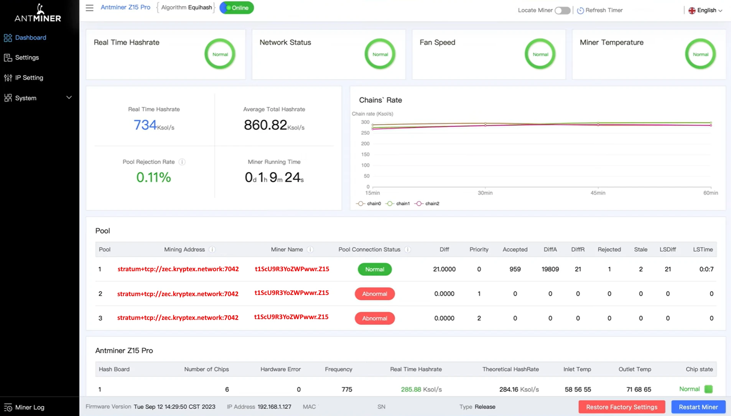Toggle chain0 series in chart legend
Image resolution: width=731 pixels, height=416 pixels.
tap(369, 203)
